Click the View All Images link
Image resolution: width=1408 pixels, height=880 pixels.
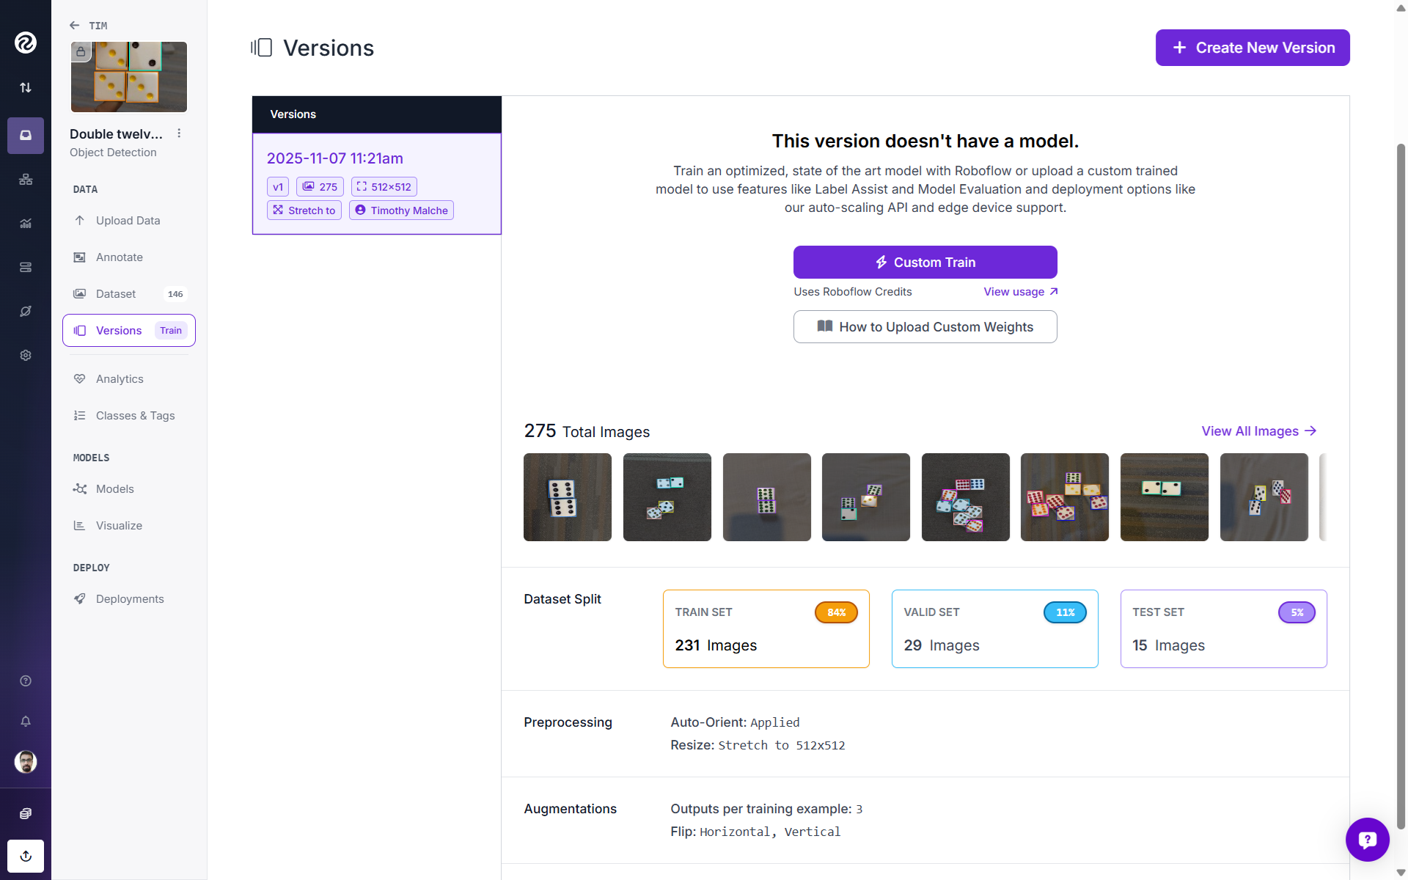(1258, 431)
